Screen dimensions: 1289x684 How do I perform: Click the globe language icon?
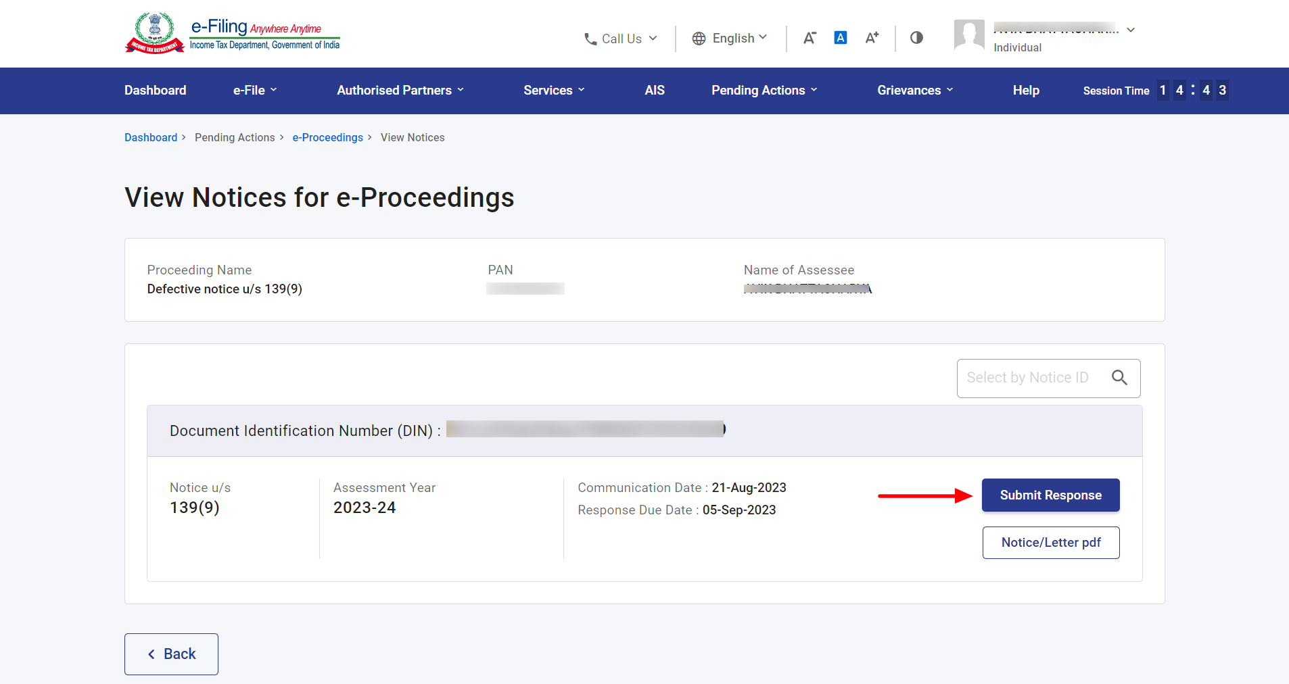(699, 39)
